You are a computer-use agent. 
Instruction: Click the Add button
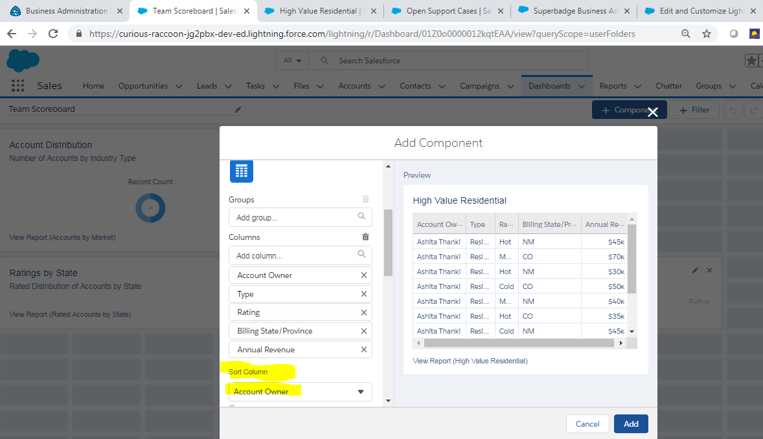[631, 424]
